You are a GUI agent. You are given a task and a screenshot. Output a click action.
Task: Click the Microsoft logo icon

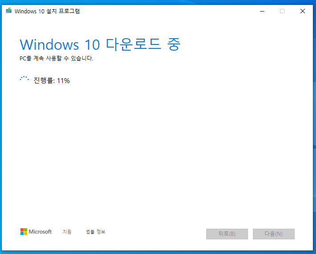coord(24,232)
